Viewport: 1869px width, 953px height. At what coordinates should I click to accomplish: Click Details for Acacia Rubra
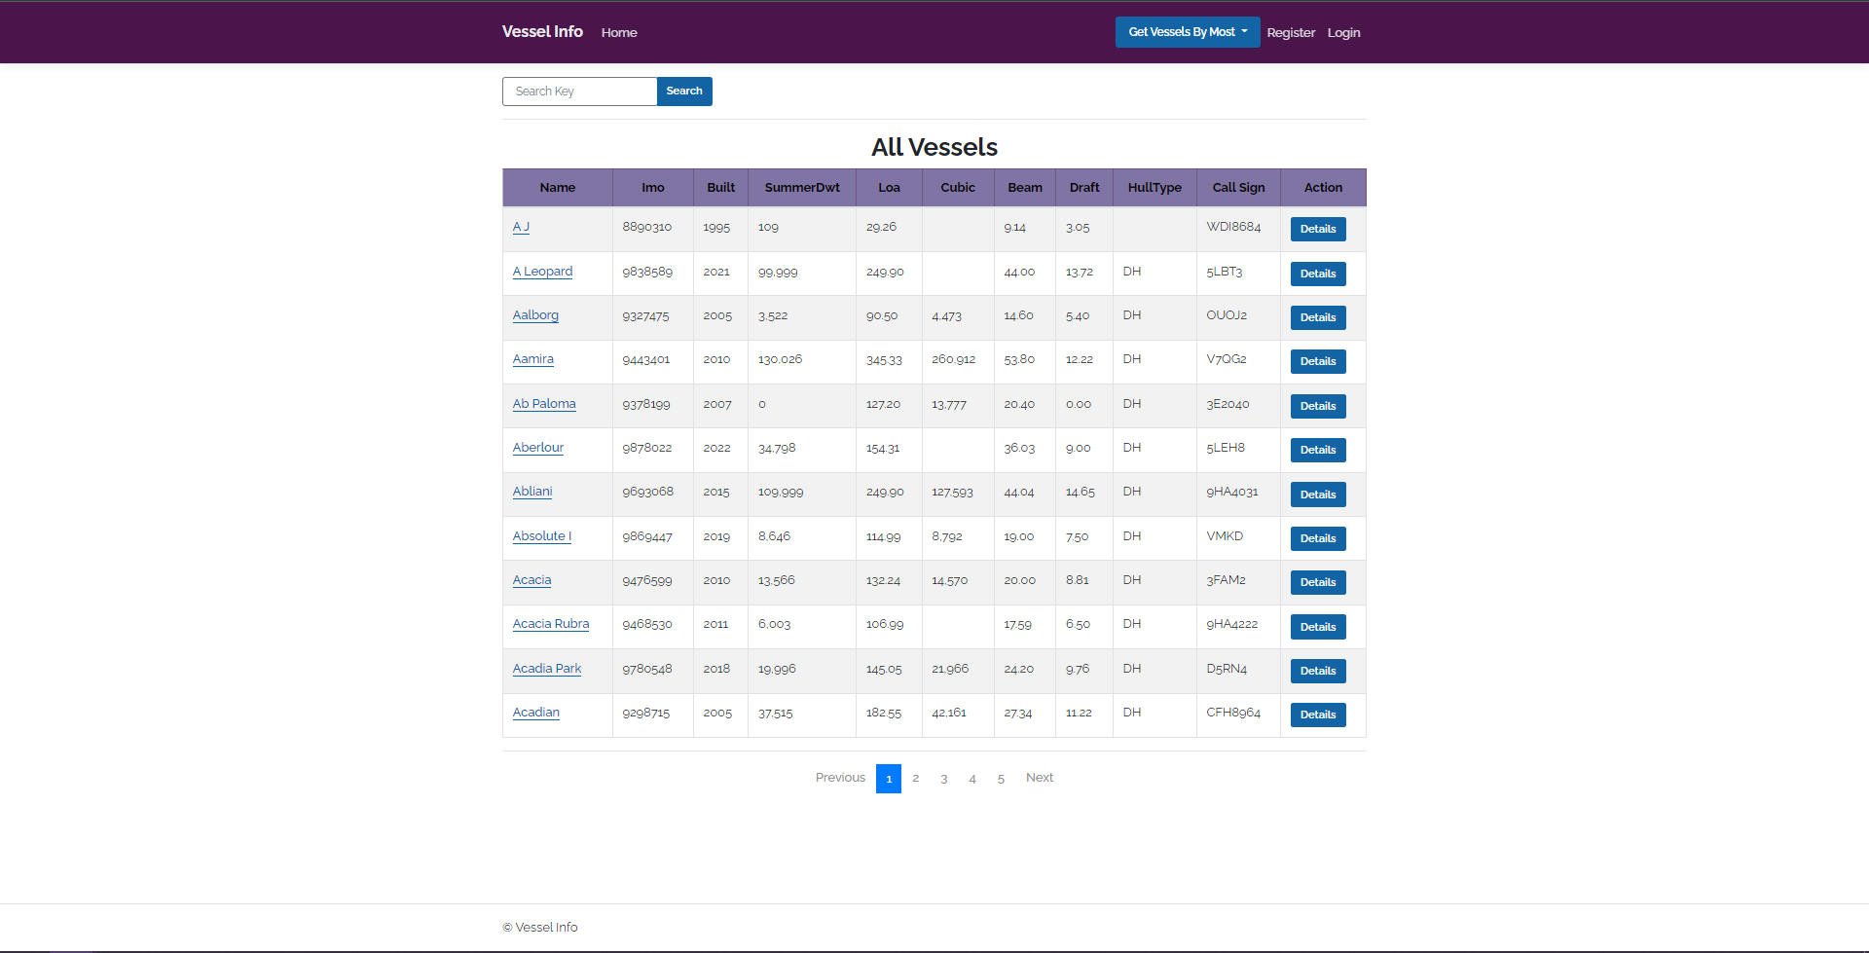tap(1317, 626)
